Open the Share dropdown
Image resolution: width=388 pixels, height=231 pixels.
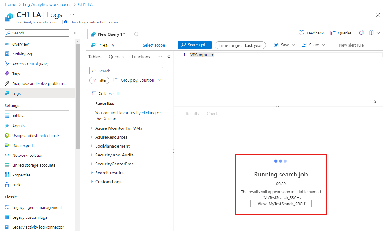coord(313,45)
